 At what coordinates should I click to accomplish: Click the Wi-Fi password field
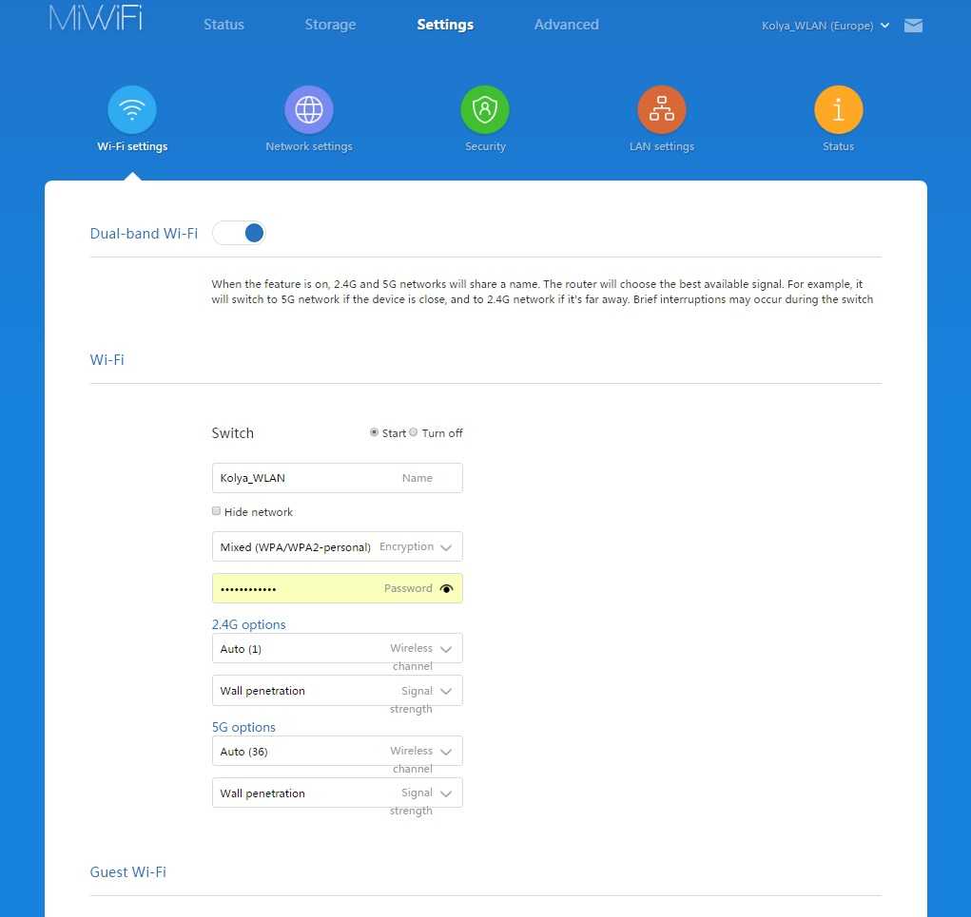(x=338, y=588)
